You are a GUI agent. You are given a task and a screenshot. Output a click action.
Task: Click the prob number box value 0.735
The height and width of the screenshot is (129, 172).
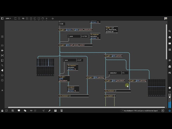[85, 36]
